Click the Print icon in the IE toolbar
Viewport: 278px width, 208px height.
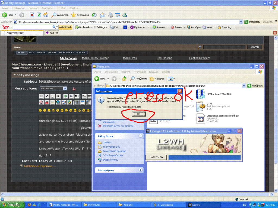(111, 15)
